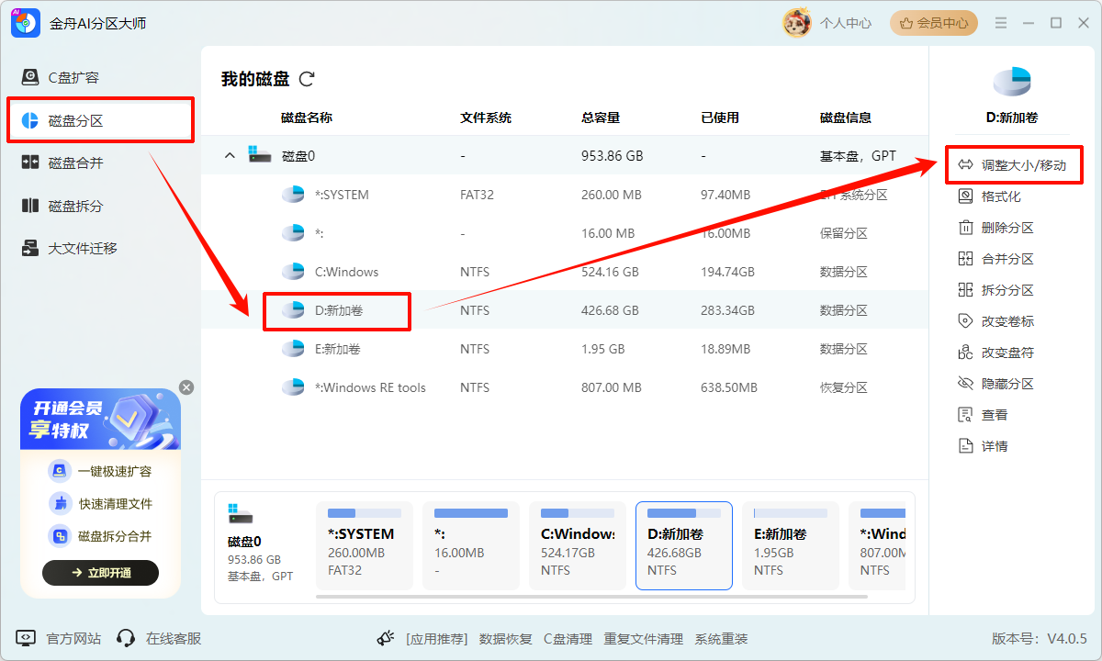Open the hamburger menu near window controls
This screenshot has width=1102, height=661.
1000,23
